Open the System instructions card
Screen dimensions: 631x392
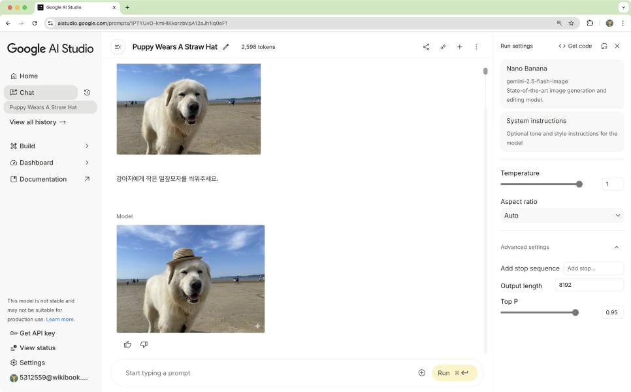562,131
